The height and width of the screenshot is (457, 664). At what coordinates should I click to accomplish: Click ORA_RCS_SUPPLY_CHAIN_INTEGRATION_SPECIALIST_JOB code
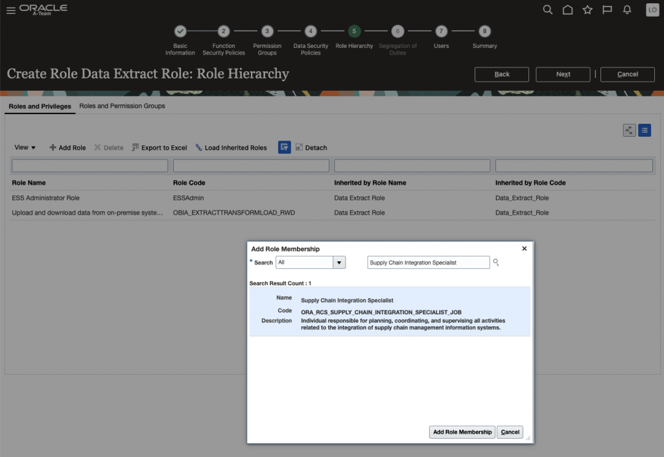381,312
